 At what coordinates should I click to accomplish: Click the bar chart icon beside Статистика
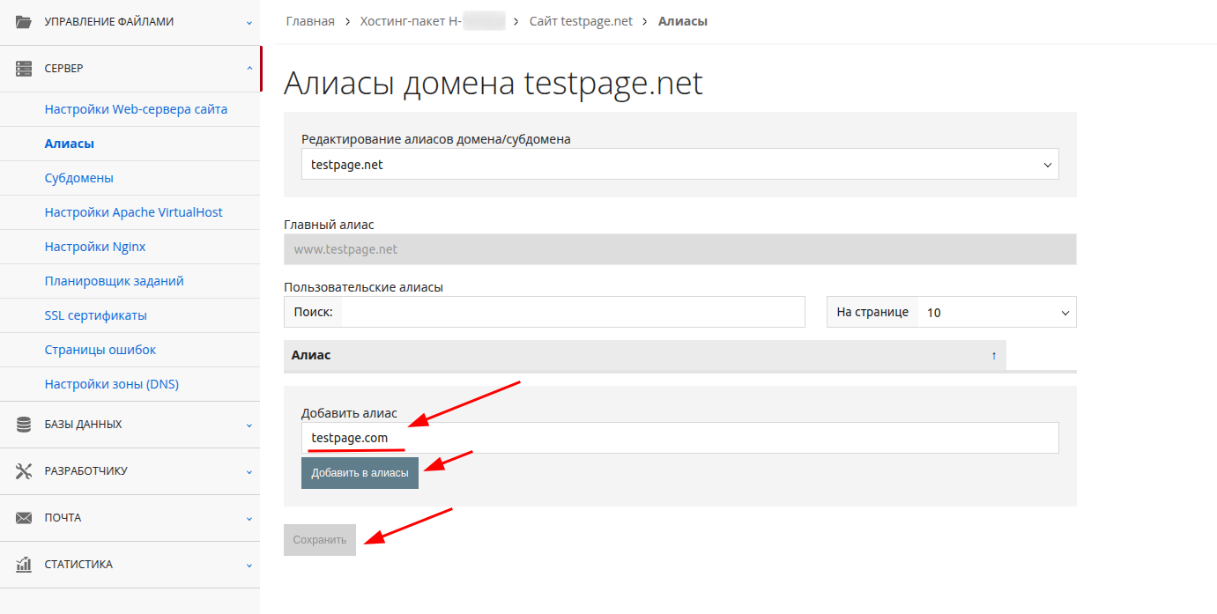(24, 565)
